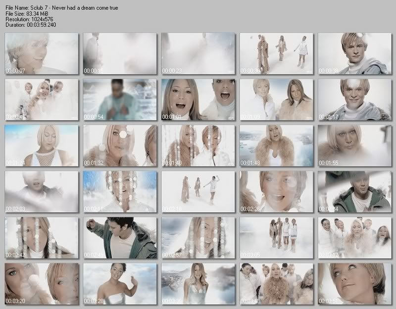Choose the group-standing frame at 00:03:05
This screenshot has width=396, height=309.
(x=277, y=238)
